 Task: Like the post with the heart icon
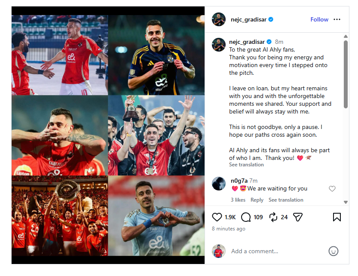click(x=217, y=217)
